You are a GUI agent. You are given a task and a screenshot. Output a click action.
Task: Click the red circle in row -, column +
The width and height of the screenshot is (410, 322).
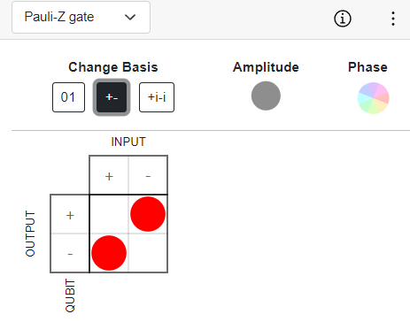[109, 253]
